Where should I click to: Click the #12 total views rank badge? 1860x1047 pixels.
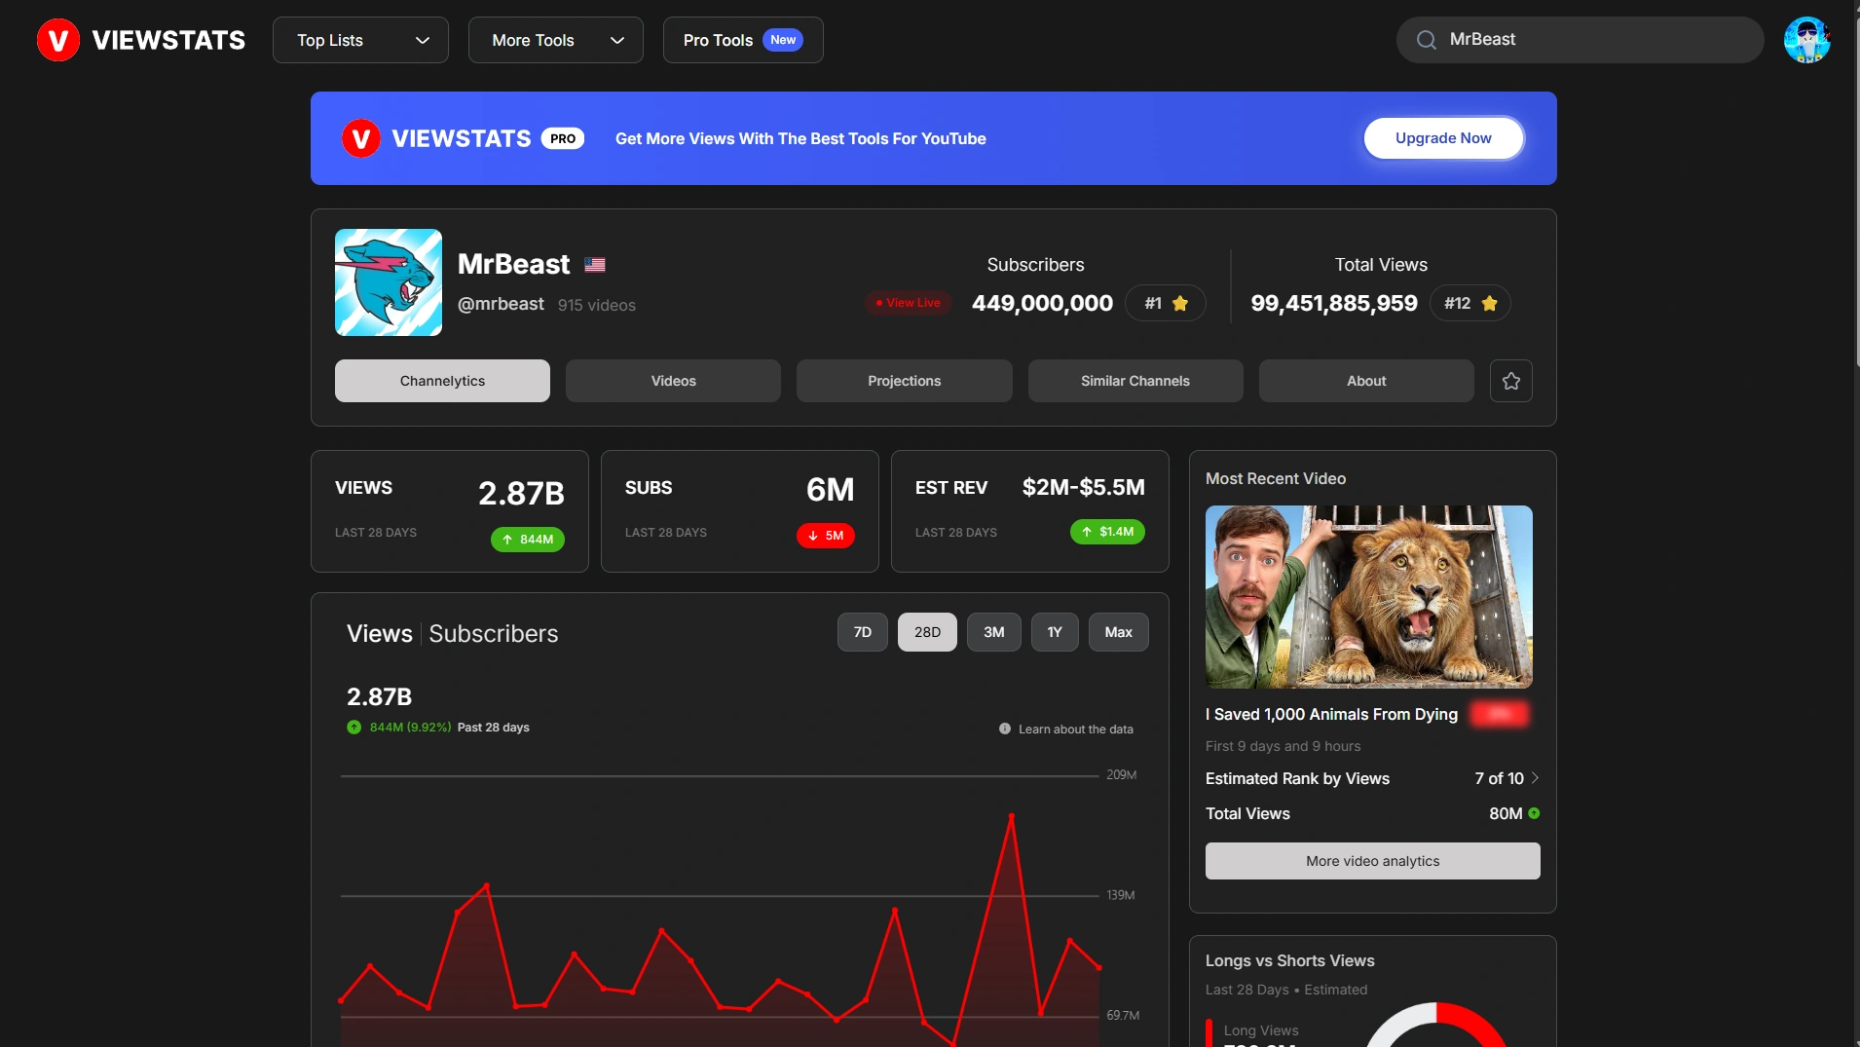pos(1470,303)
